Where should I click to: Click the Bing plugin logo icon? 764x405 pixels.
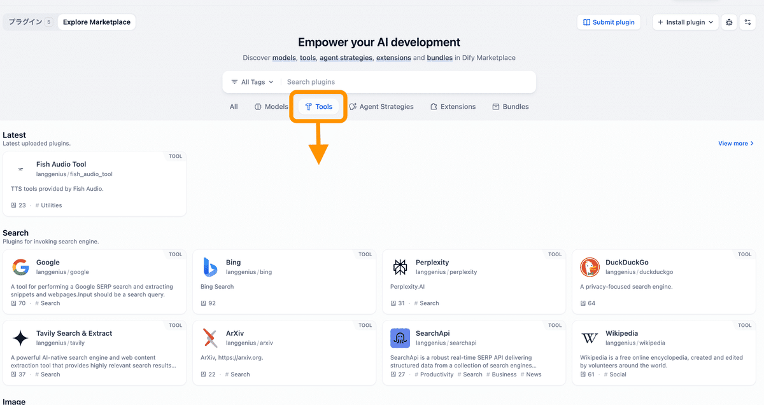[x=210, y=267]
